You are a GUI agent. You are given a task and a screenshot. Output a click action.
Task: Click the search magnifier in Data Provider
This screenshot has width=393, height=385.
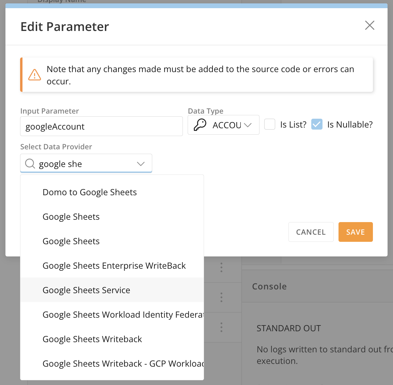30,164
